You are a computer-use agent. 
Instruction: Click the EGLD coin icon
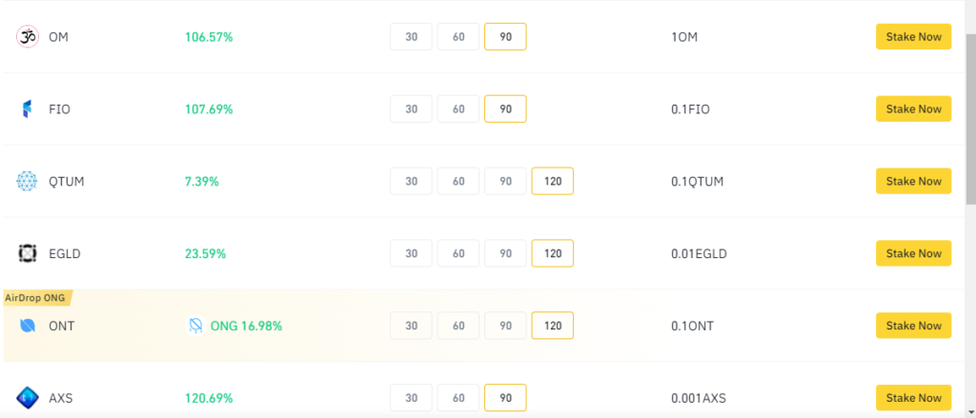tap(27, 254)
